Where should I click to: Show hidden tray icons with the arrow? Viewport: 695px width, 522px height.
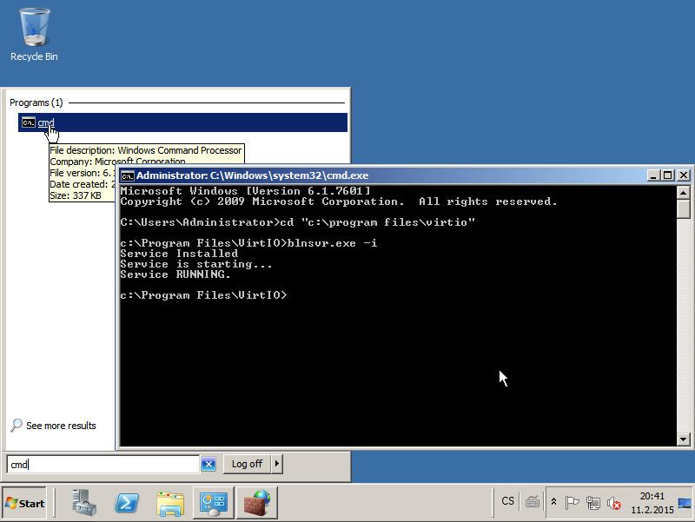click(554, 502)
